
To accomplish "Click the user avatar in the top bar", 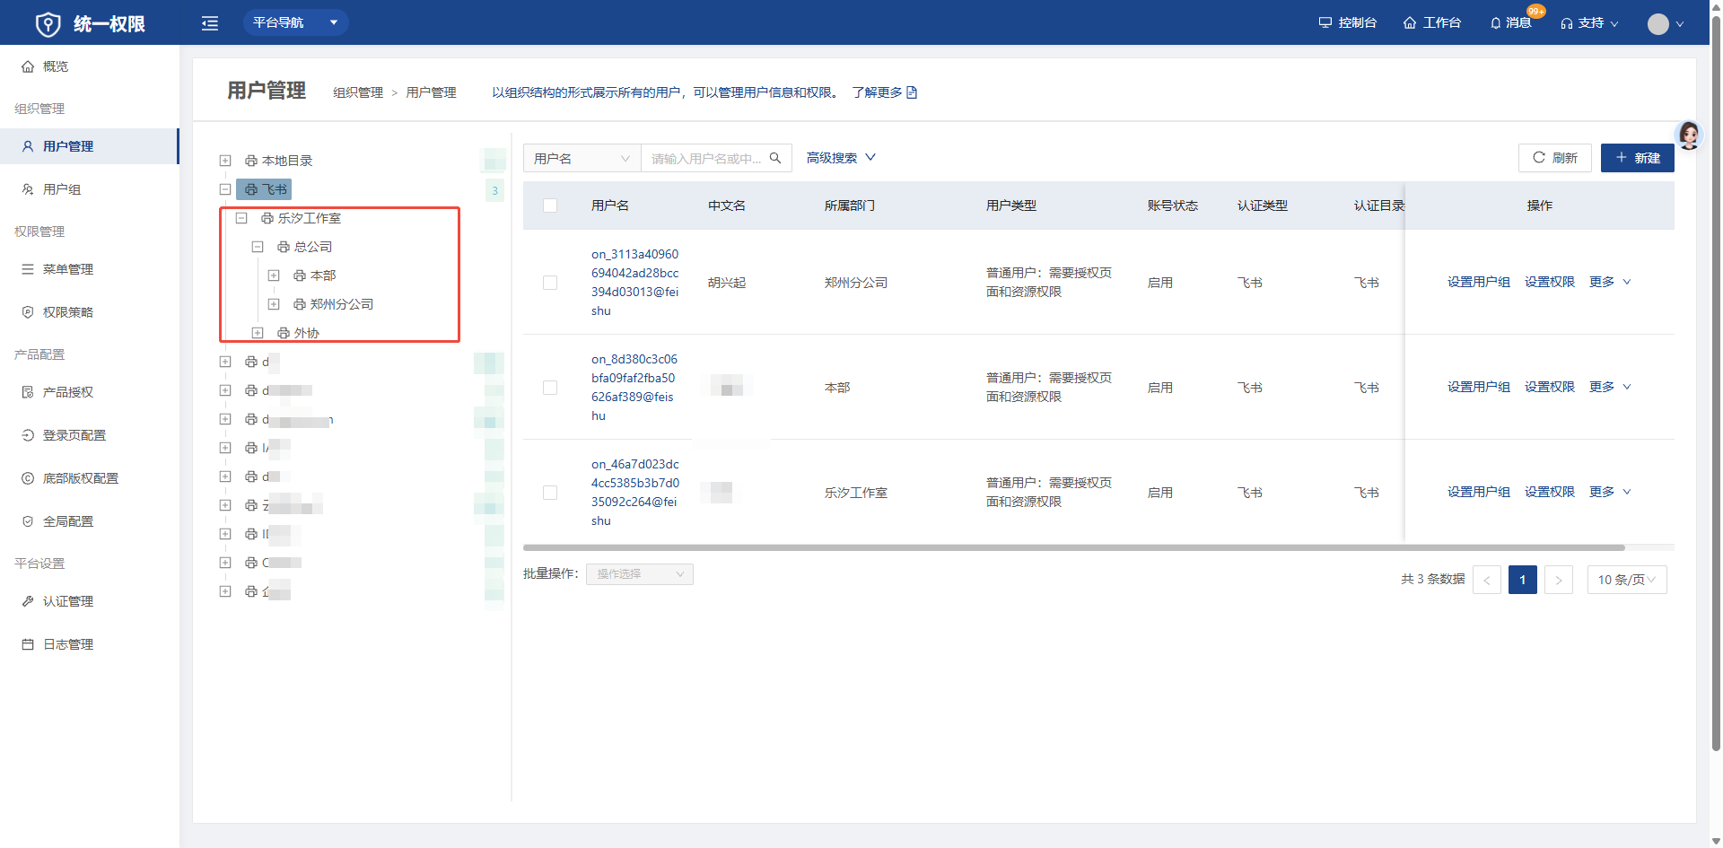I will pos(1657,24).
